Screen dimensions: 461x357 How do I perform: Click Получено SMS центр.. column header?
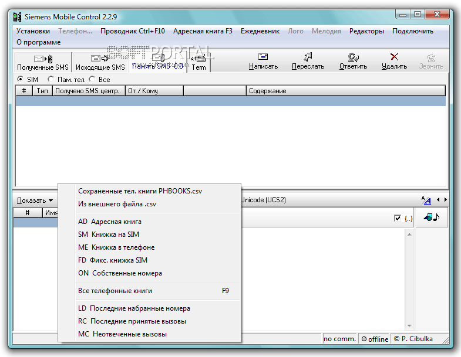point(89,91)
